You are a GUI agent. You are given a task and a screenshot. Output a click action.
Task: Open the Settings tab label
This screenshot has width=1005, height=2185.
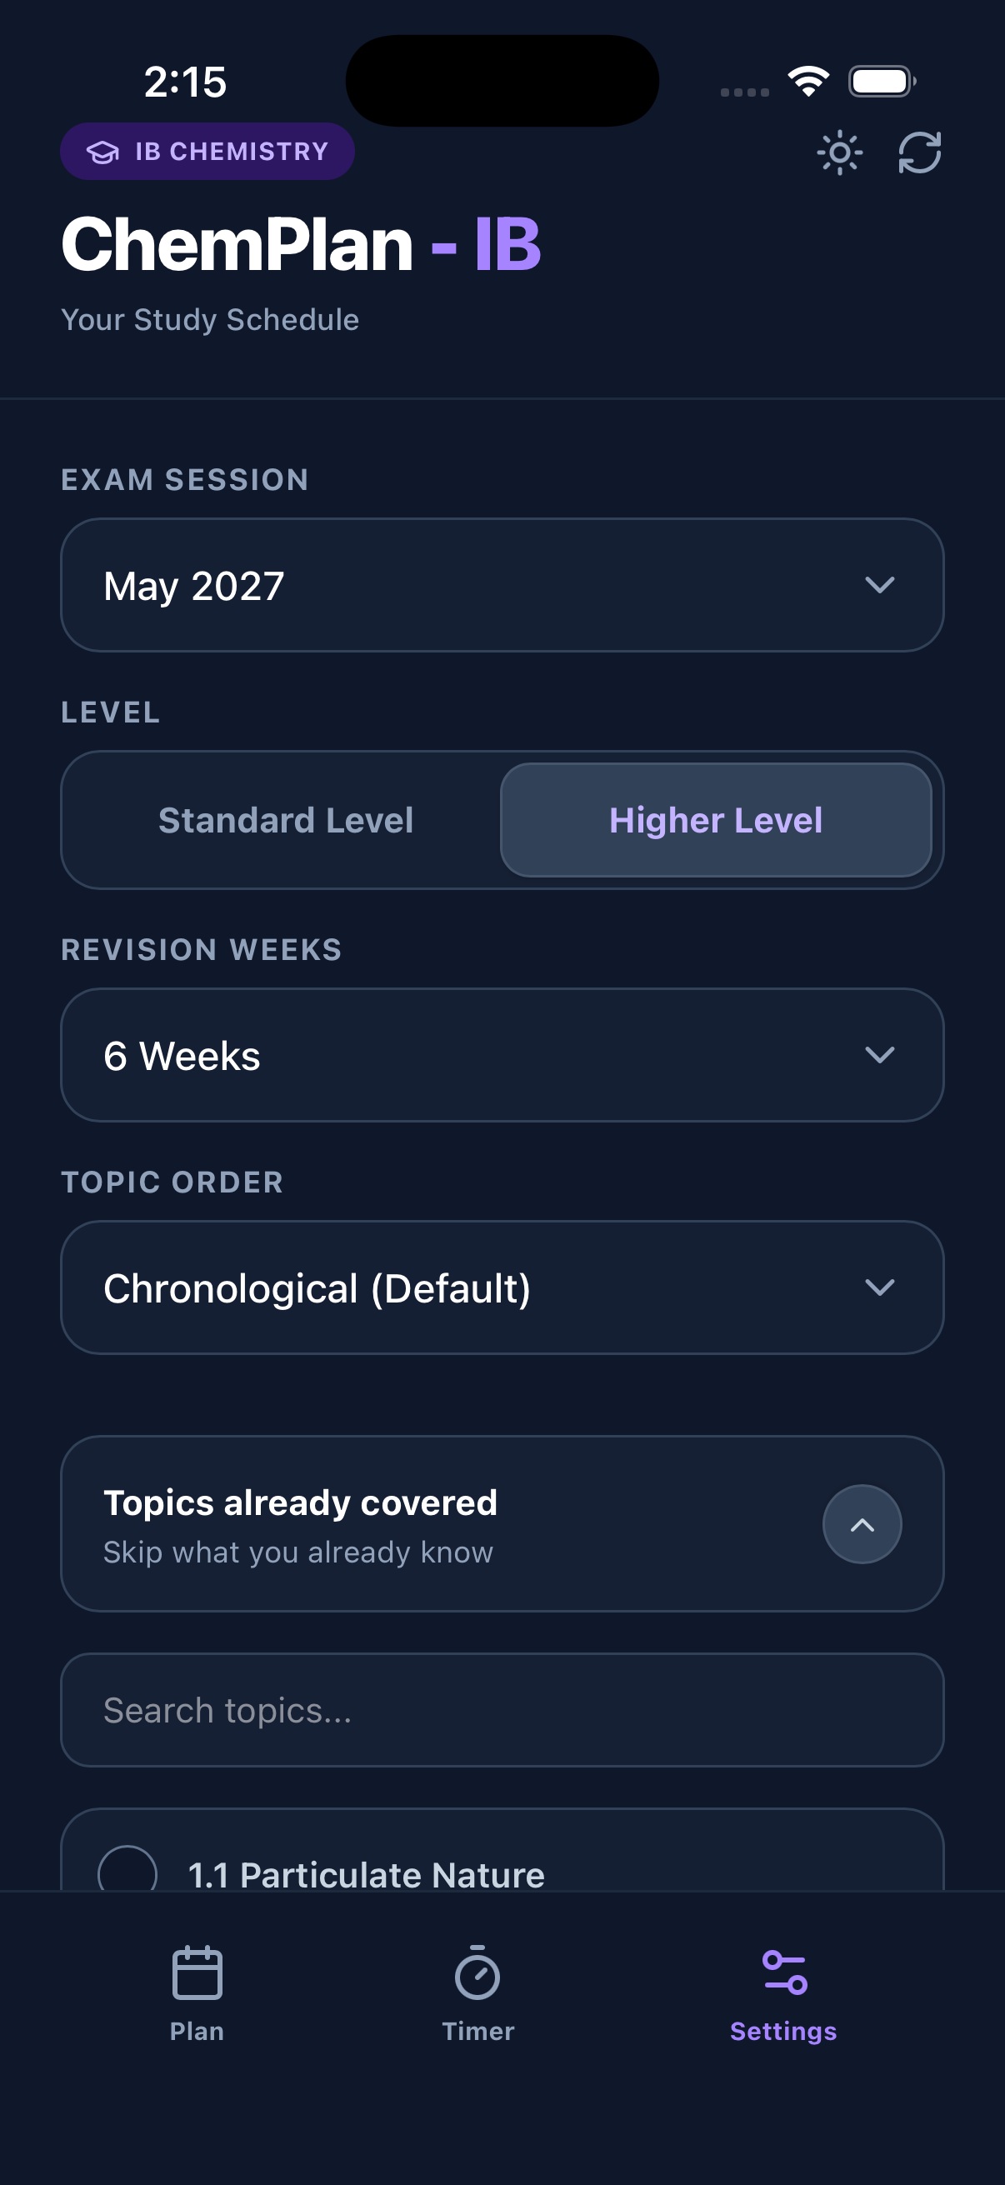(782, 2032)
